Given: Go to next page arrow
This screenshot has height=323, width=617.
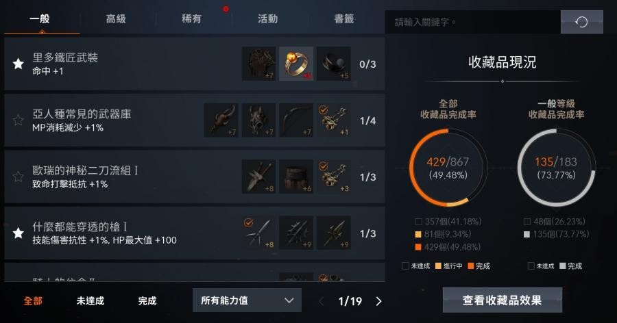Looking at the screenshot, I should [x=378, y=301].
